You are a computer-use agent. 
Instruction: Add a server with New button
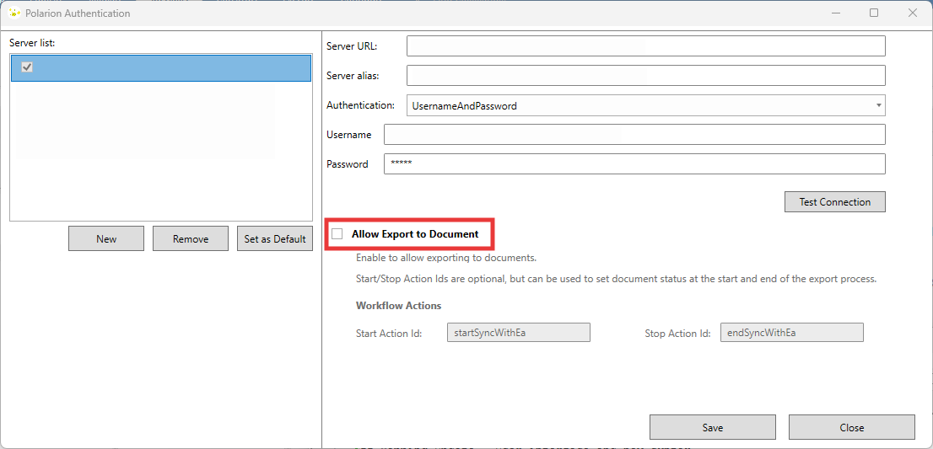(x=106, y=238)
